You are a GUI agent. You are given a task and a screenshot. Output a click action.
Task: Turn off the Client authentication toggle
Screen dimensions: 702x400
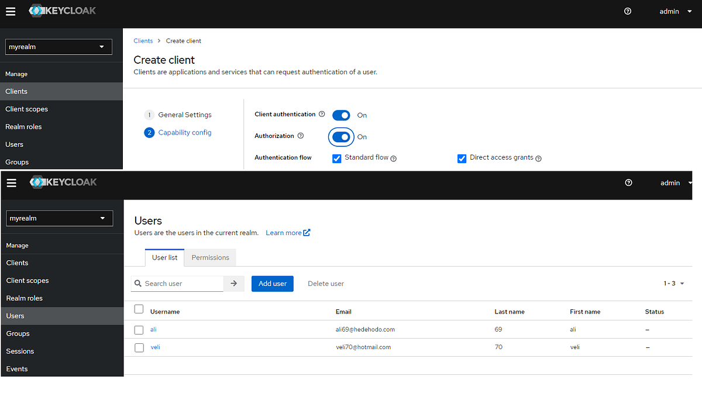[x=341, y=115]
